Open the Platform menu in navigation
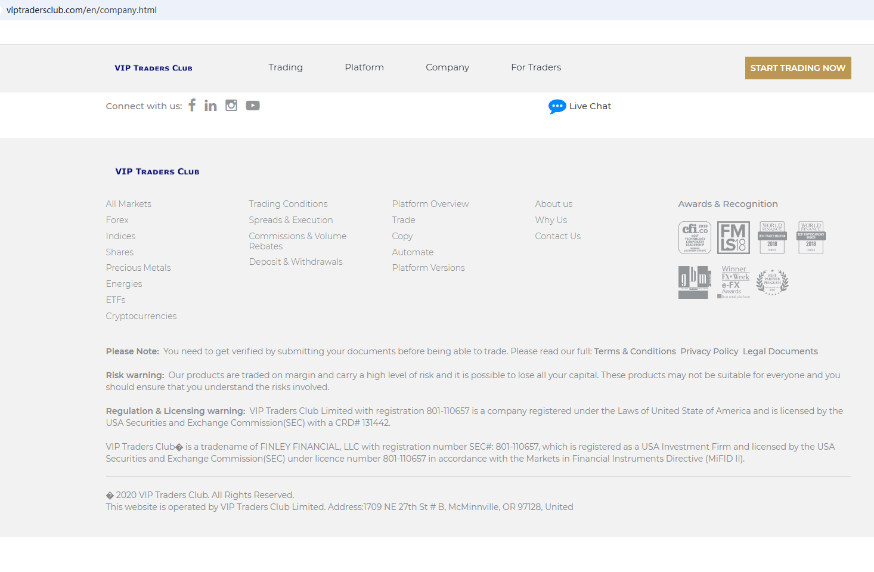The width and height of the screenshot is (874, 572). coord(364,67)
